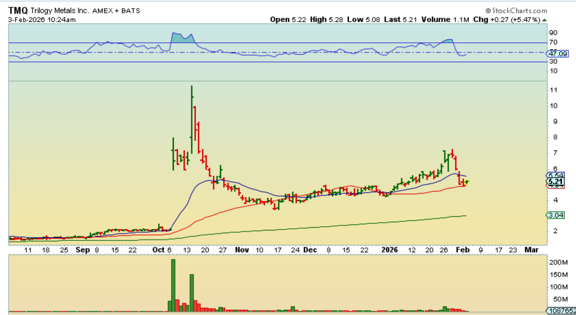Select the 3-Feb-2026 10:24am timestamp

click(42, 20)
